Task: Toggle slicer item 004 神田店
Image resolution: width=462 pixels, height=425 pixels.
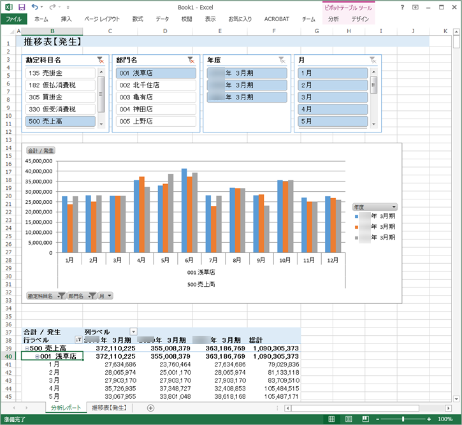Action: [x=156, y=109]
